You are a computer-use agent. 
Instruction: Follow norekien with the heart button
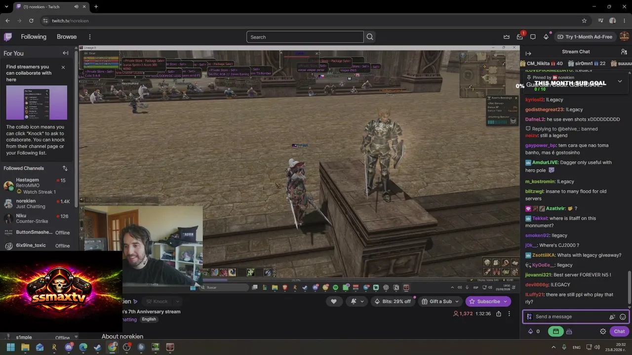click(334, 301)
